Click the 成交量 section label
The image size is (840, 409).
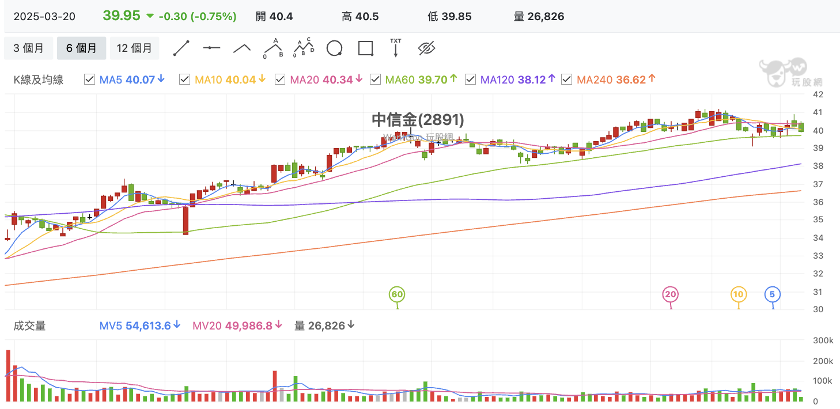coord(29,325)
